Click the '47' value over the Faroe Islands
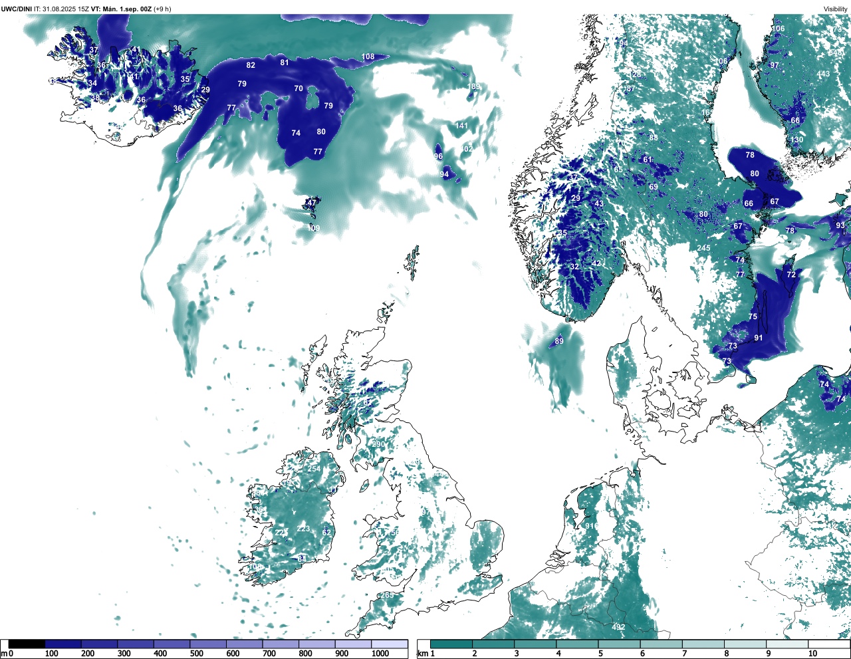Screen dimensions: 851x659 click(312, 203)
